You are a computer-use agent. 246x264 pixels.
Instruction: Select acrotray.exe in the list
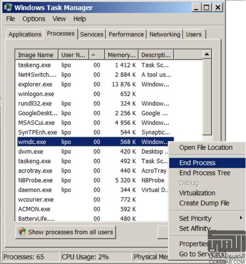coord(93,171)
